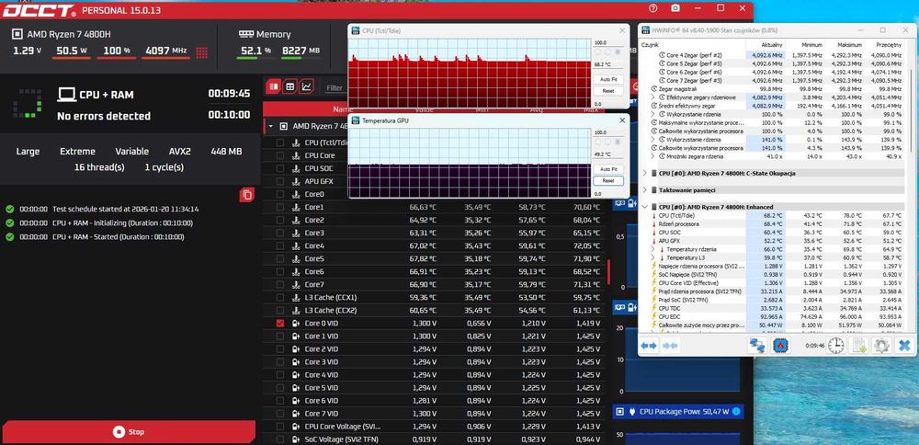Viewport: 919px width, 445px height.
Task: Sort HWiNFO by Czujnik column header
Action: [692, 44]
